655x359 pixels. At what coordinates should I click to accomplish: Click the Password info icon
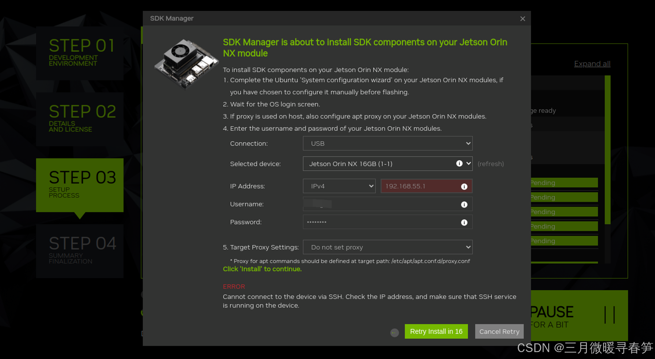point(464,222)
